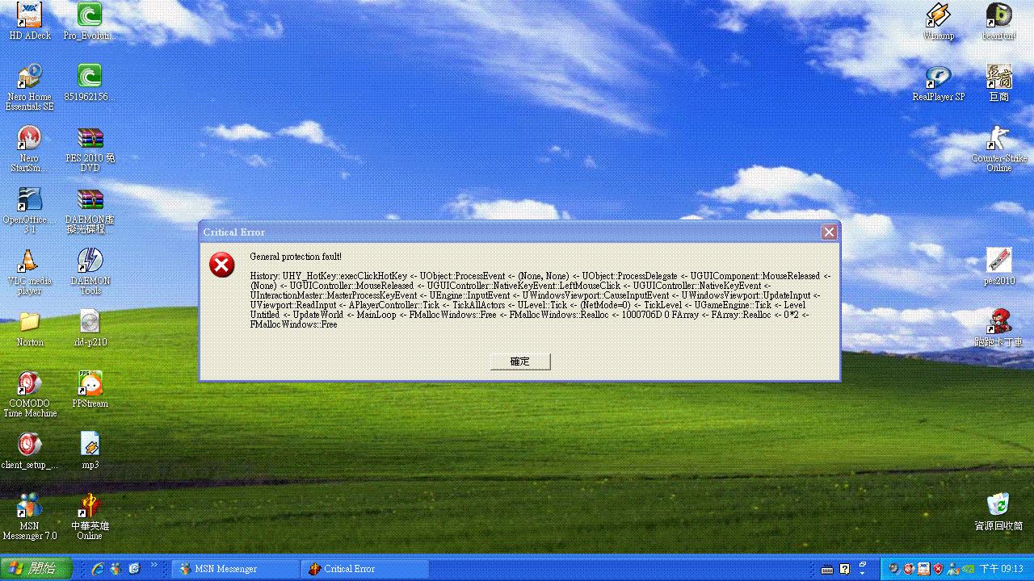
Task: Launch 跑跑卡丁車 desktop shortcut
Action: click(x=999, y=328)
